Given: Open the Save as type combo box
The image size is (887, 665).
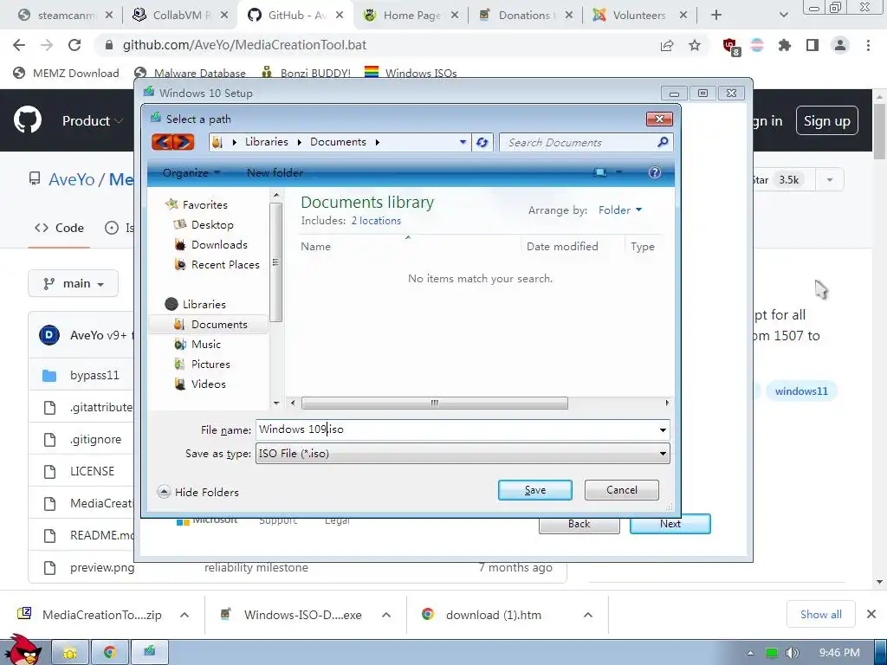Looking at the screenshot, I should coord(463,454).
